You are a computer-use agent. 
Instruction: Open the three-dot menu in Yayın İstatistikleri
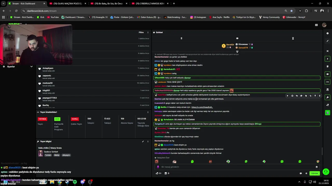pyautogui.click(x=148, y=112)
